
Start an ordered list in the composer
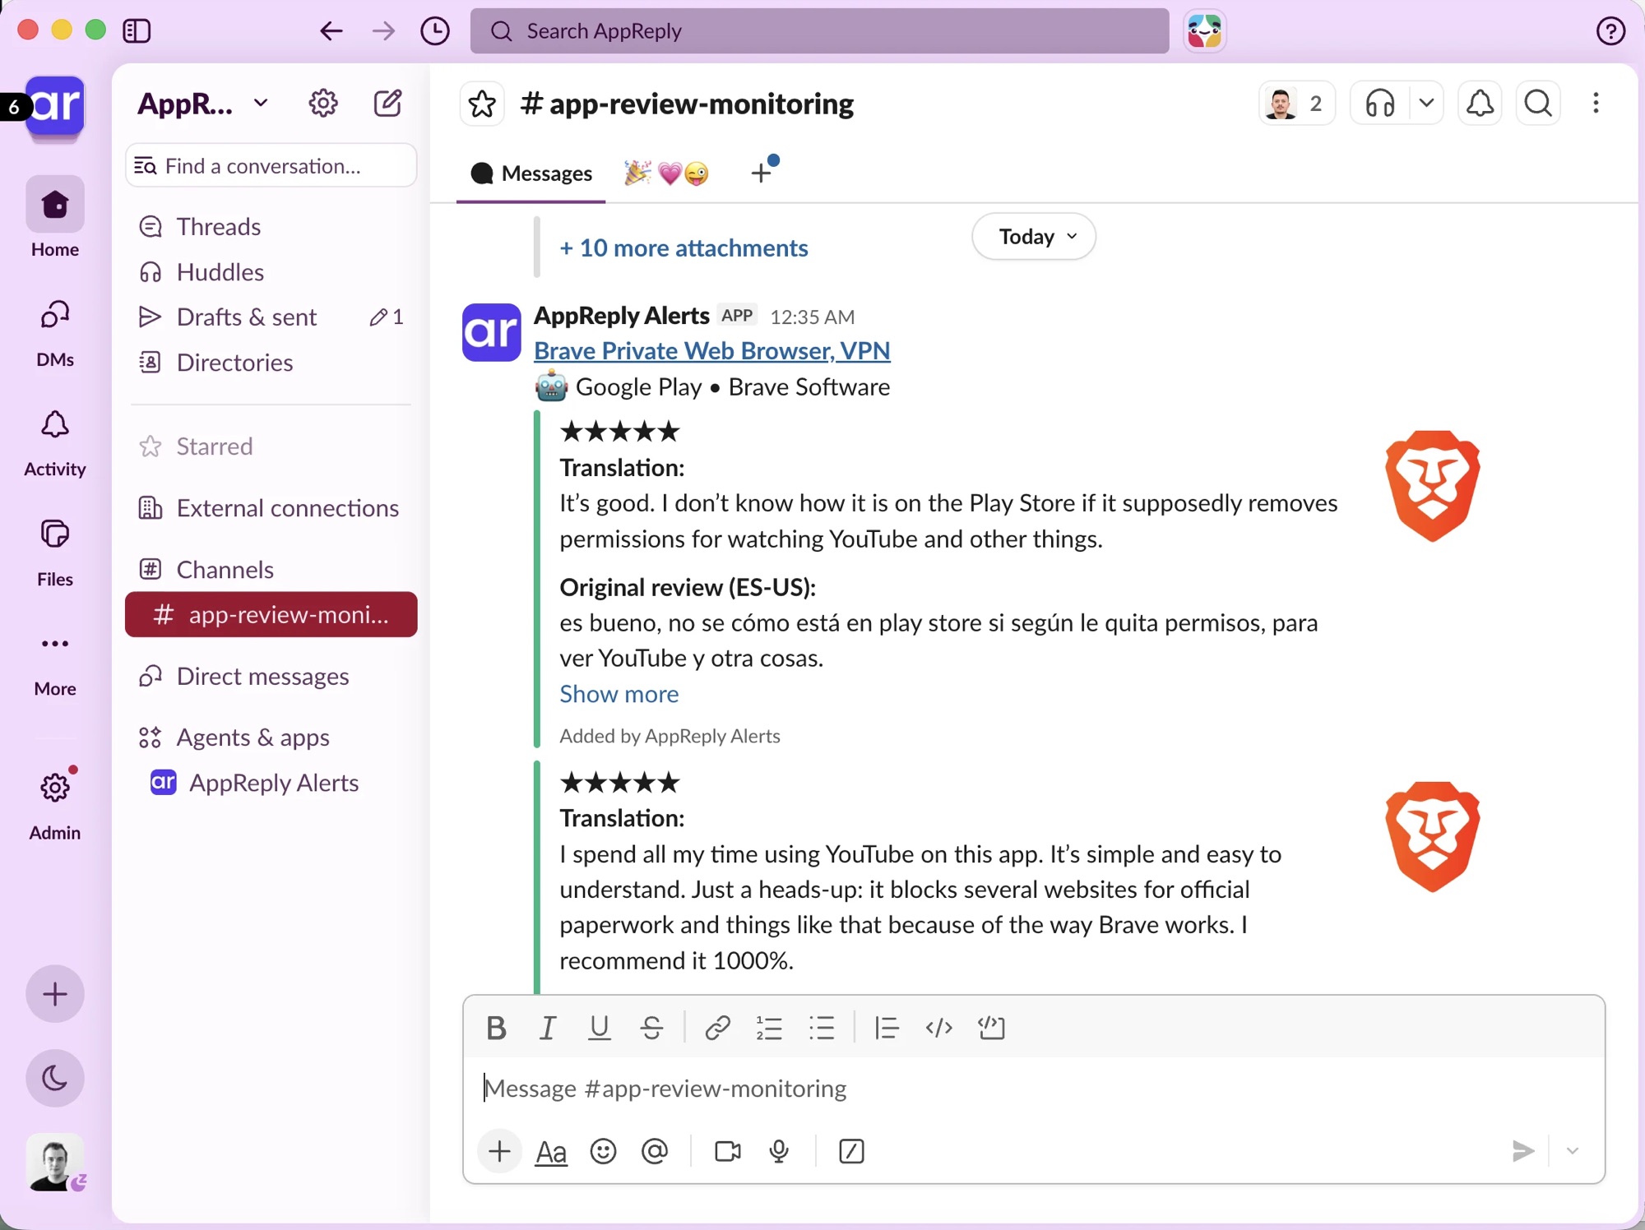point(769,1028)
